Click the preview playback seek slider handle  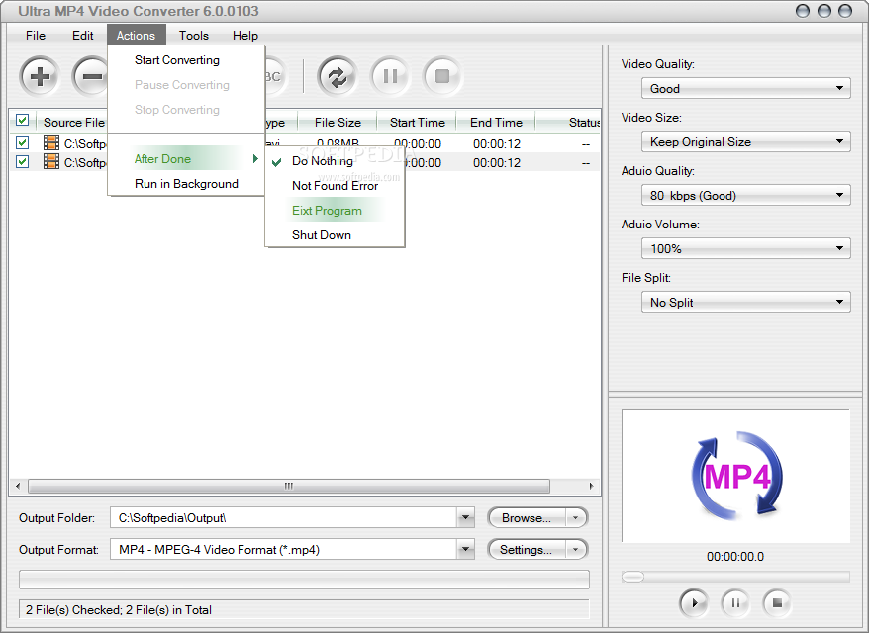click(x=632, y=577)
